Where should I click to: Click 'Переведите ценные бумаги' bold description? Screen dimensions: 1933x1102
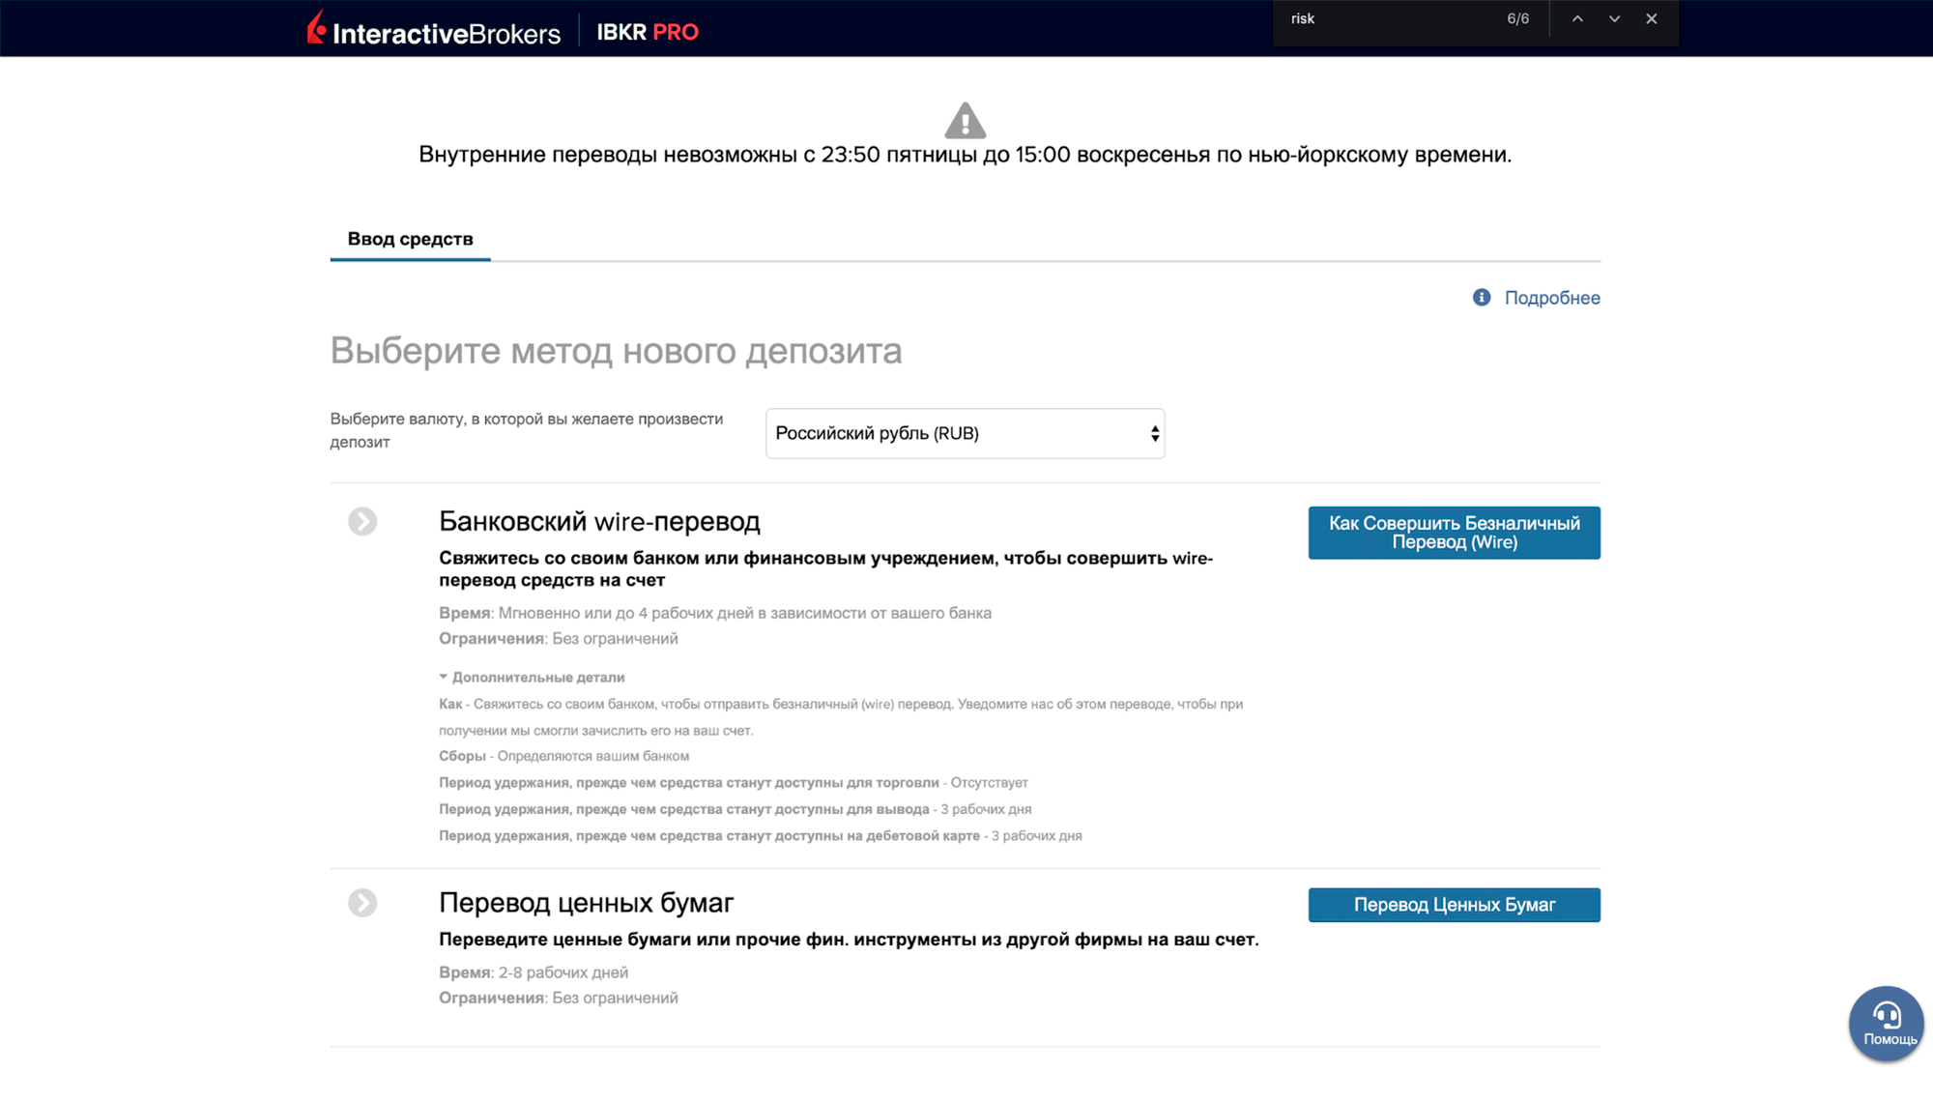[849, 940]
